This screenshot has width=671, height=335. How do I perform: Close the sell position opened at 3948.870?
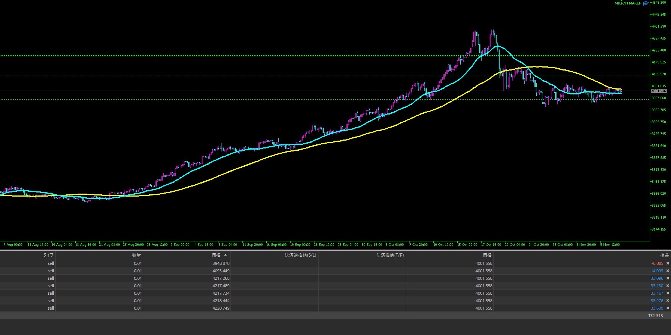point(668,263)
